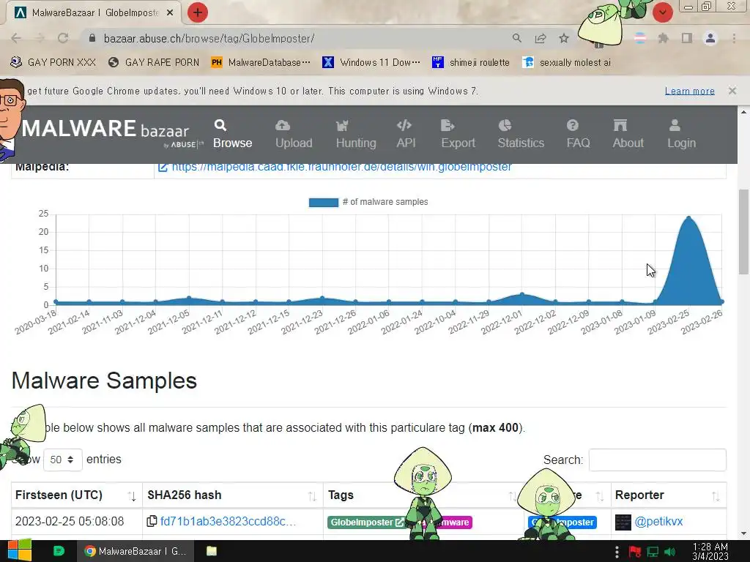Reload the page with the refresh icon

[63, 38]
